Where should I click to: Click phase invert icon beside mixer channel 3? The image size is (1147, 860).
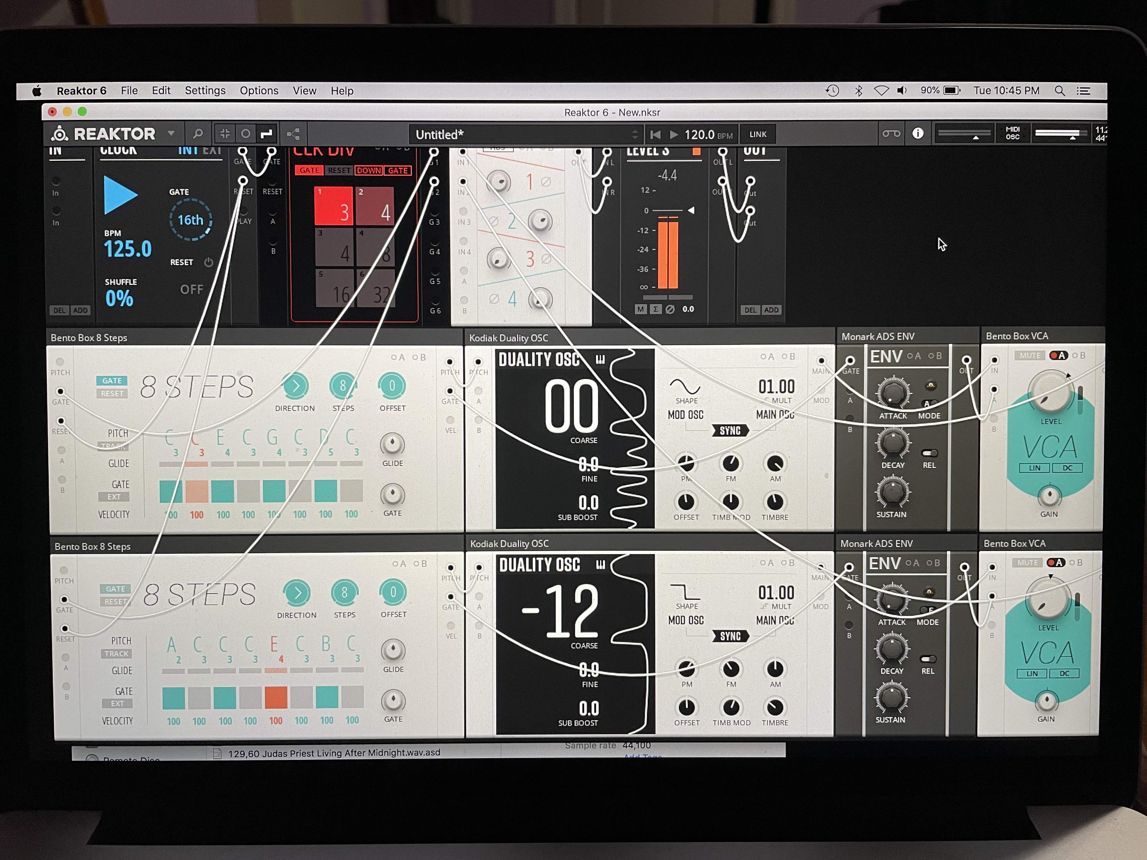(546, 258)
